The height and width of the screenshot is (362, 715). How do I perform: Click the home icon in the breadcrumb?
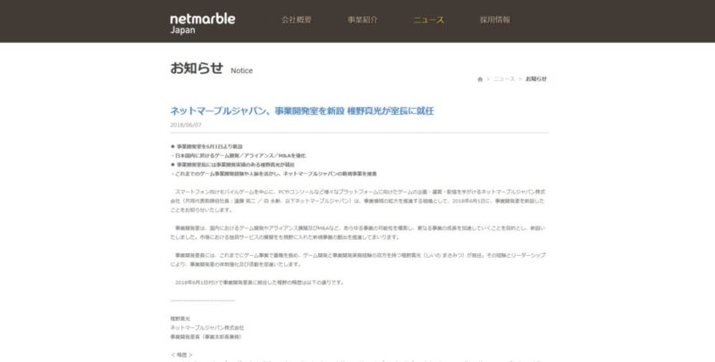(x=480, y=79)
